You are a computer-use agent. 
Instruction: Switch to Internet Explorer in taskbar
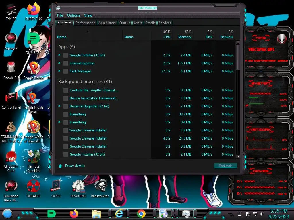[119, 214]
